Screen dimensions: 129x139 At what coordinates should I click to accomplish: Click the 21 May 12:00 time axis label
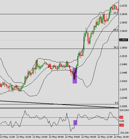(7, 137)
